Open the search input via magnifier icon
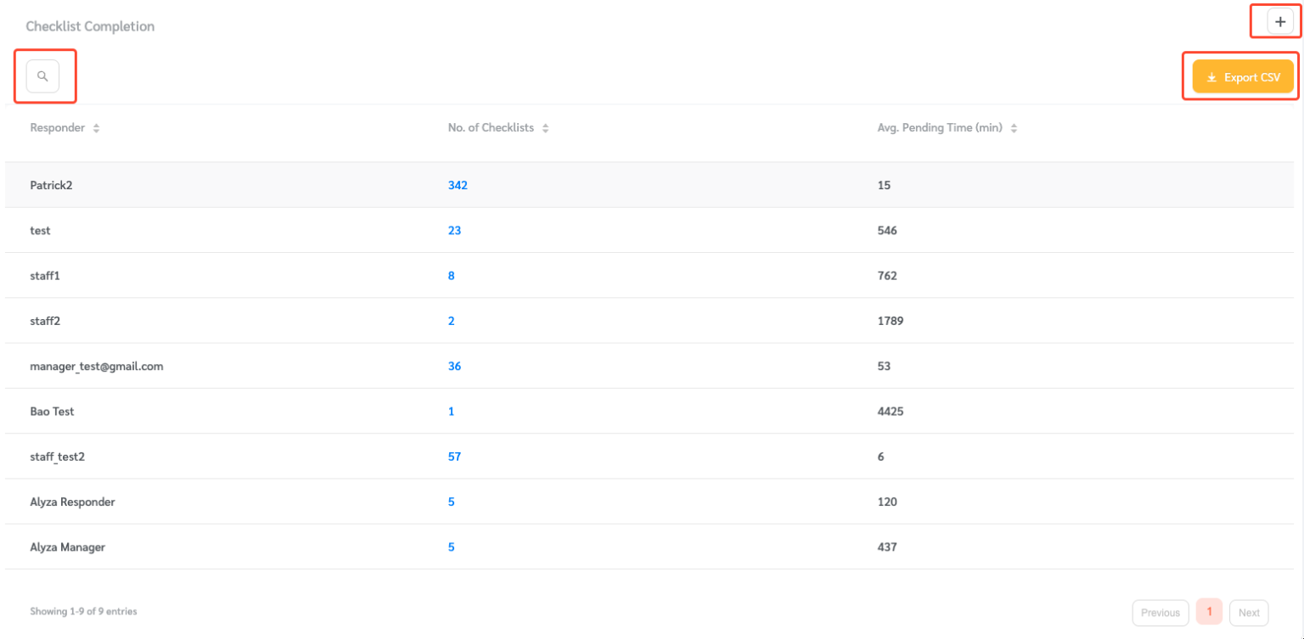The image size is (1304, 639). coord(43,76)
